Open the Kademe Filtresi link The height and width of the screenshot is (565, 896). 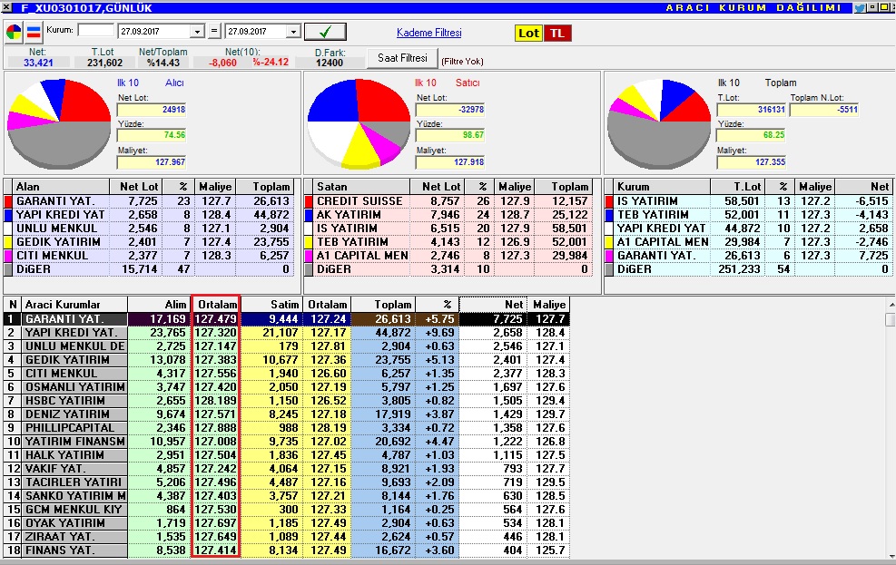pos(429,33)
